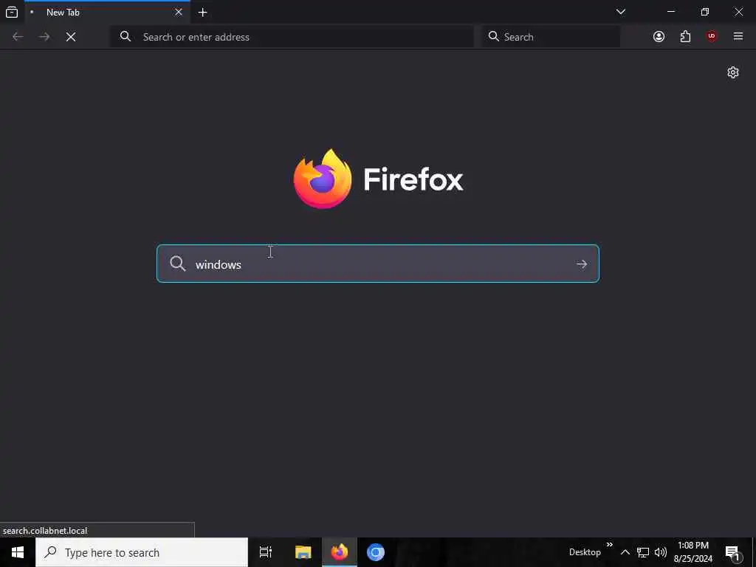Go back one page
This screenshot has height=567, width=756.
pyautogui.click(x=18, y=37)
